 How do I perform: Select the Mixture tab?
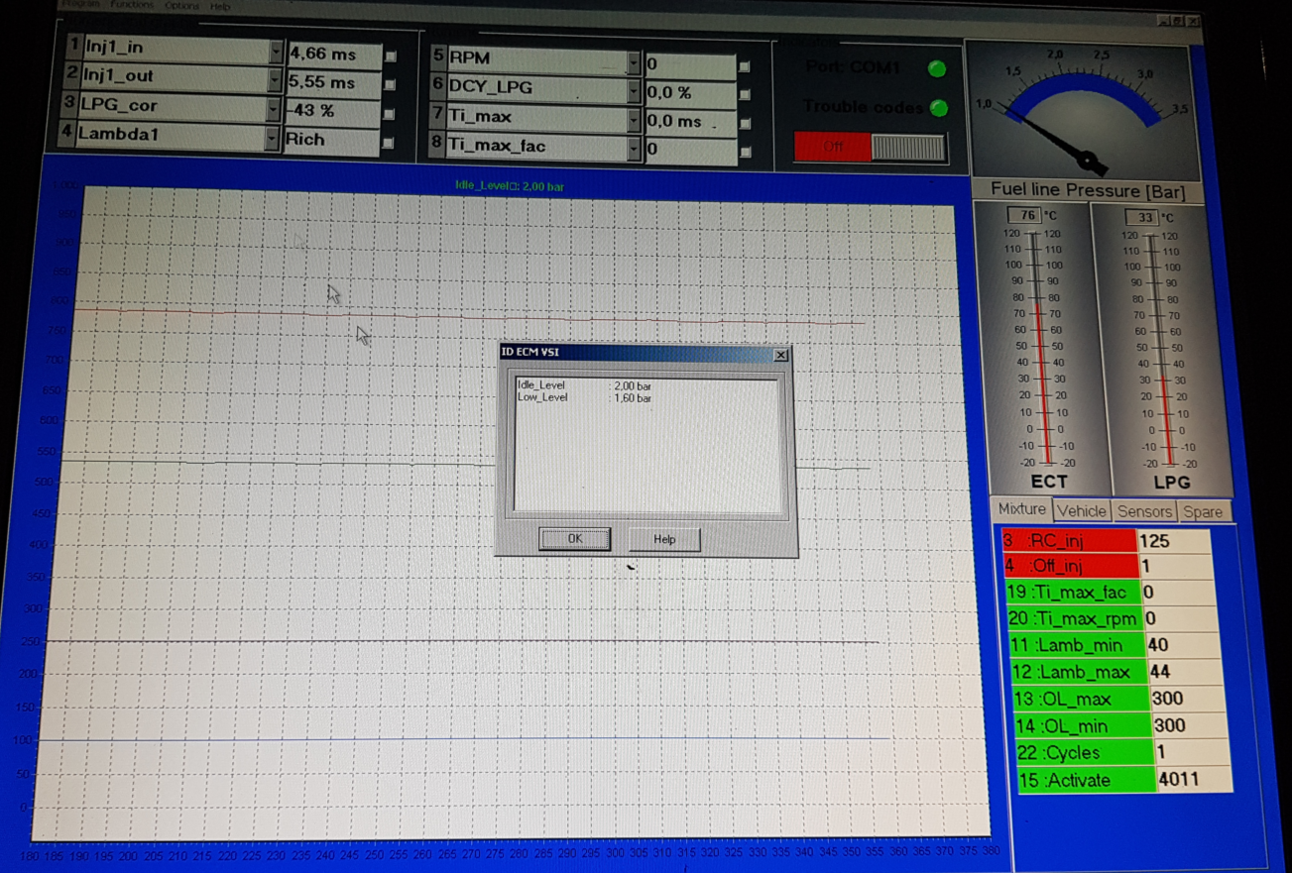[1021, 508]
